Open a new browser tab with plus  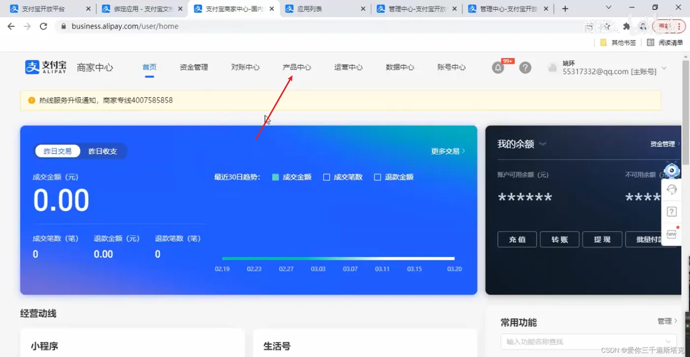(565, 9)
